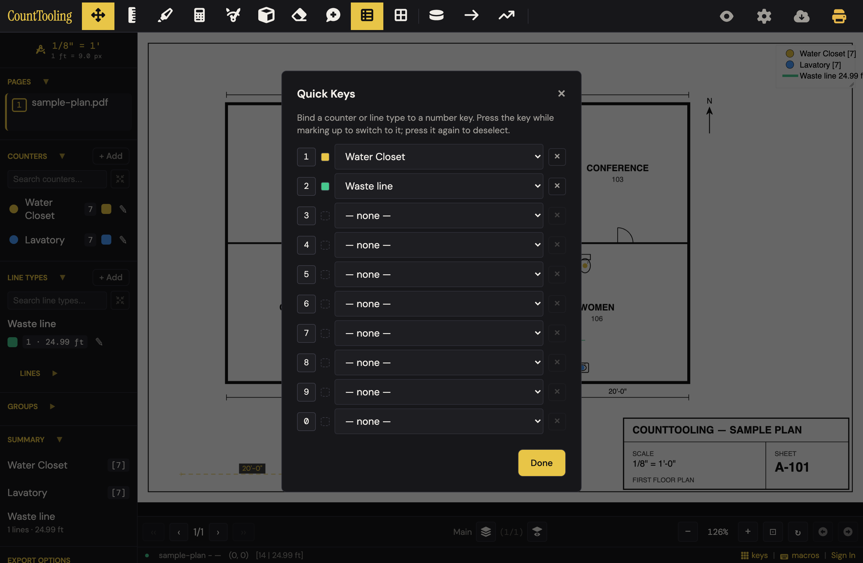Click the print icon
The width and height of the screenshot is (863, 563).
839,16
